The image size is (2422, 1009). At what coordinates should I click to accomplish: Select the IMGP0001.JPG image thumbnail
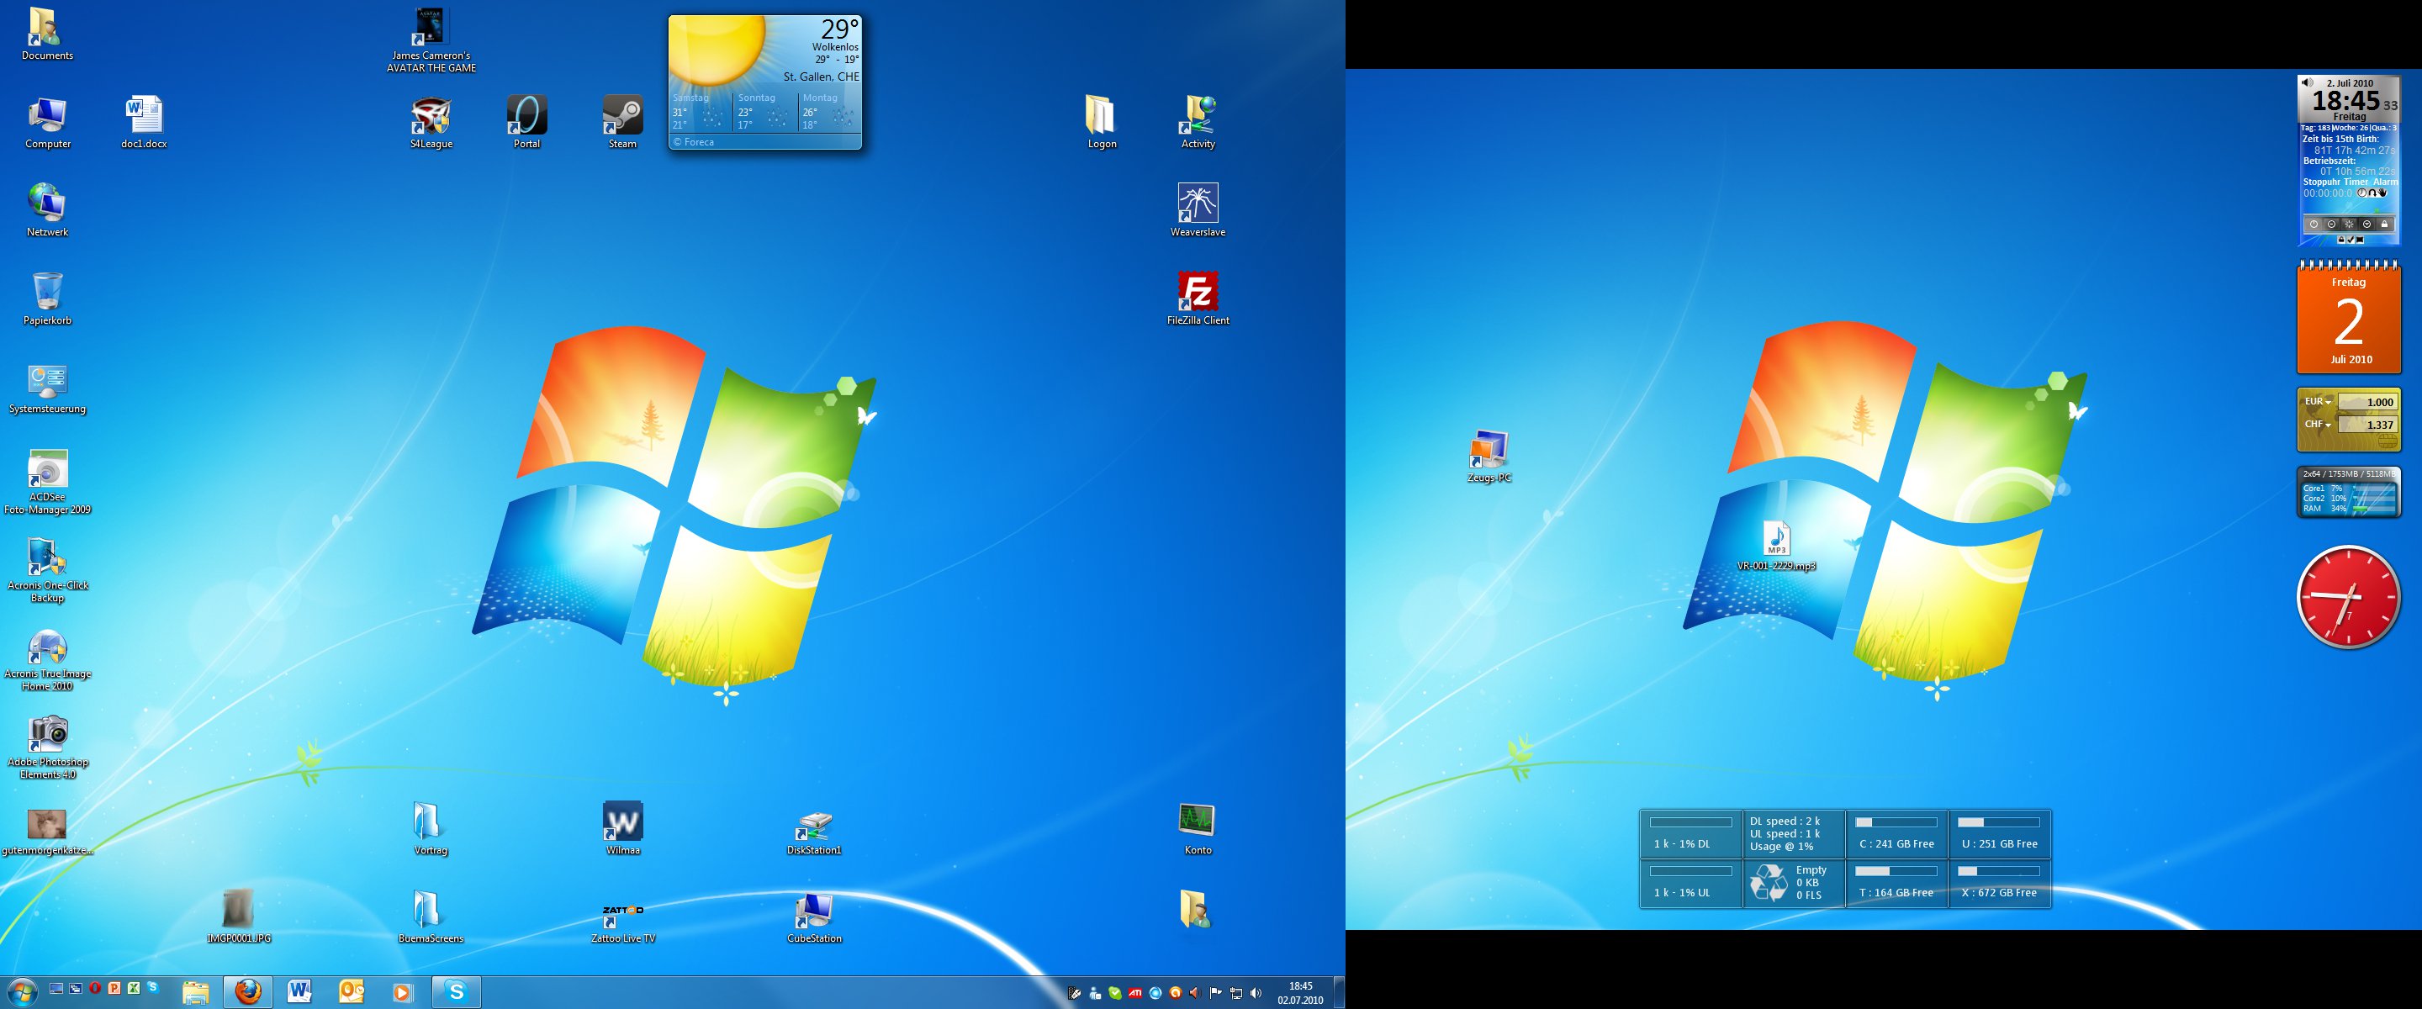239,917
